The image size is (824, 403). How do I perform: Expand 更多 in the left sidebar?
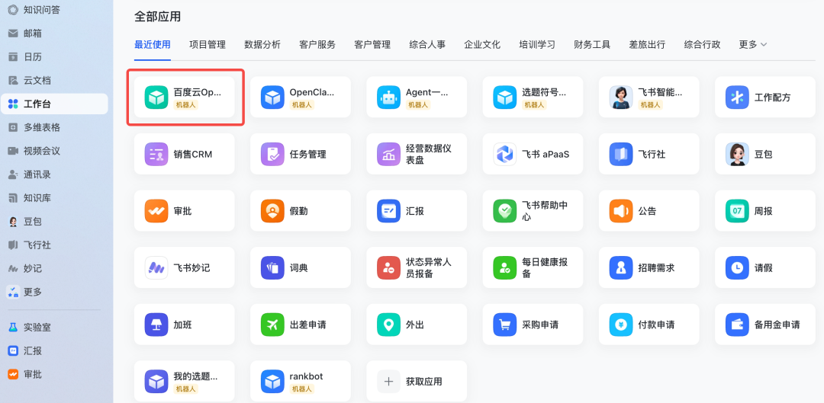click(32, 292)
